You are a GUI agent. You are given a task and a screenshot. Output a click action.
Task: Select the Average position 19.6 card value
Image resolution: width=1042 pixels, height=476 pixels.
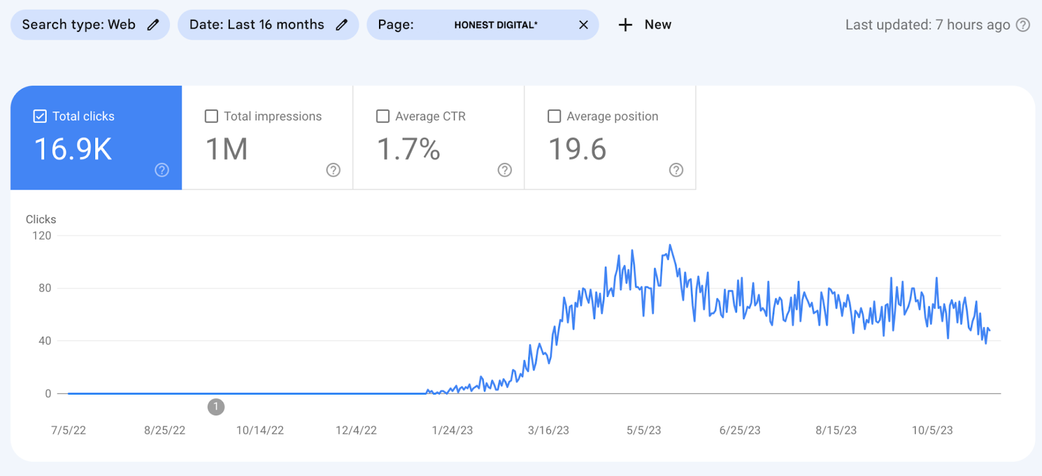(x=577, y=149)
